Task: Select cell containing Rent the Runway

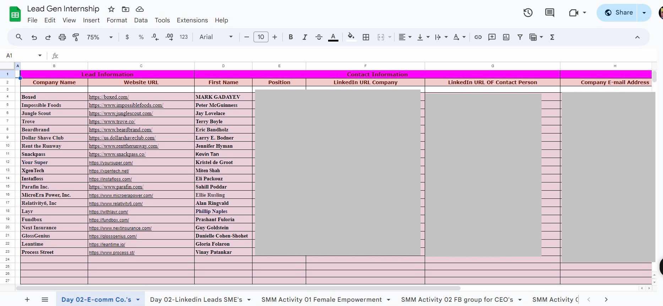Action: click(x=54, y=146)
